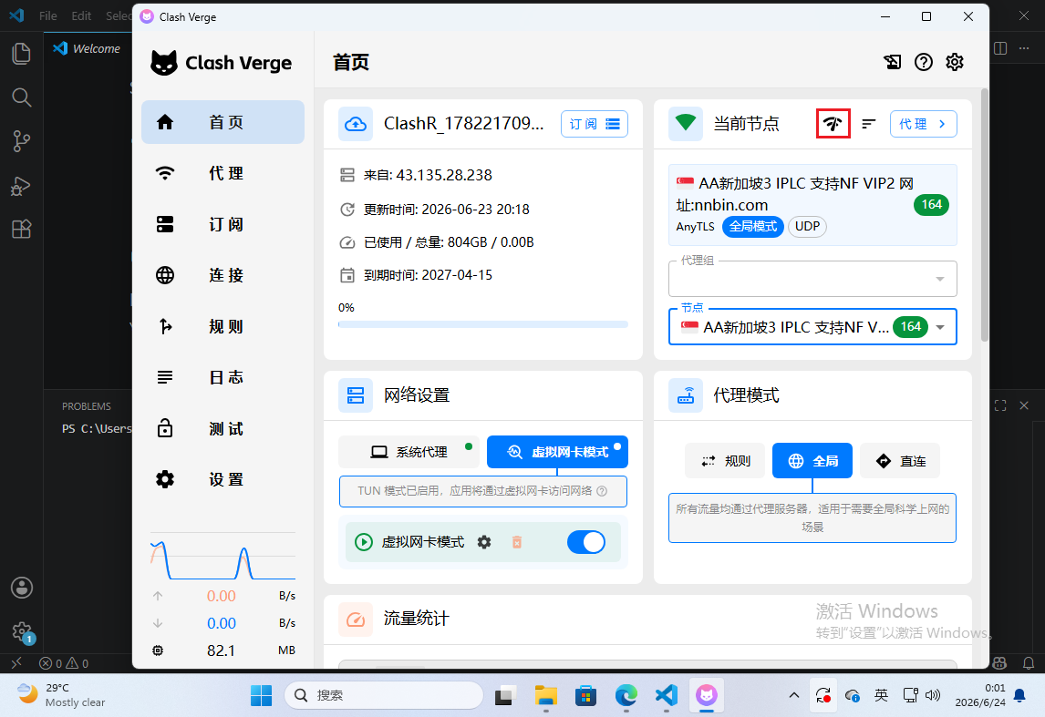Click the Clash Verge vertical scrollbar

(984, 215)
